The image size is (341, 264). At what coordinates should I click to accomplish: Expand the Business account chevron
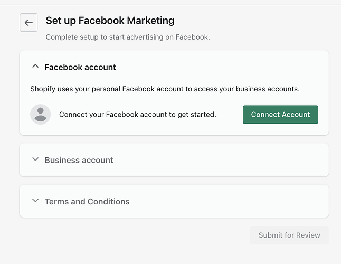tap(35, 159)
